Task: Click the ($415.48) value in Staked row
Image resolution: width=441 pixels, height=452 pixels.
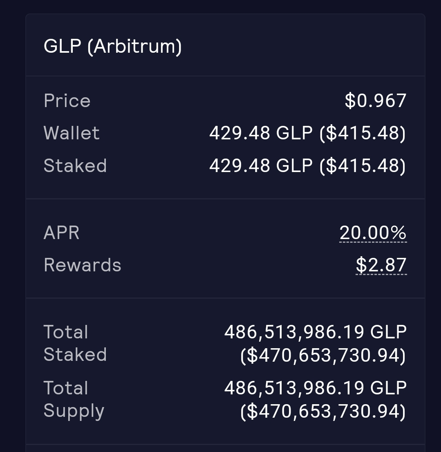Action: click(x=363, y=166)
